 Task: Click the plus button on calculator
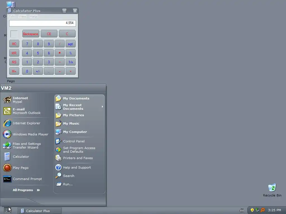[x=60, y=71]
